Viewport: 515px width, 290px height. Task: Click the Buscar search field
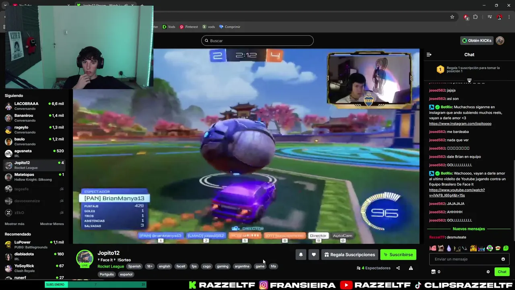click(257, 41)
